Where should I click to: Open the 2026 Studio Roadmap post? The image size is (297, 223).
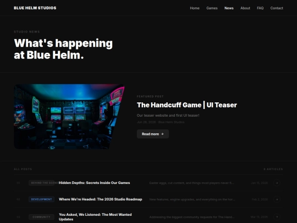[x=101, y=199]
